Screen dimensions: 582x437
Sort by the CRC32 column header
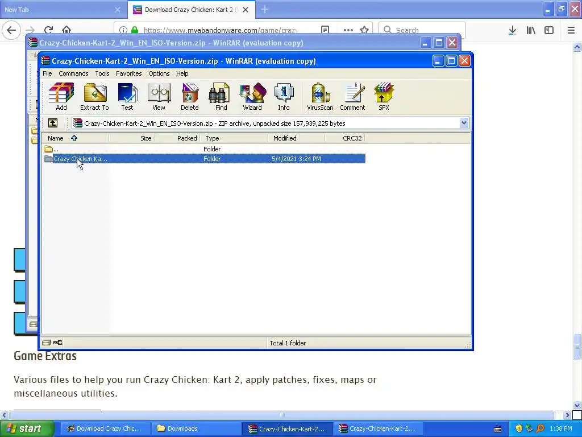tap(345, 138)
